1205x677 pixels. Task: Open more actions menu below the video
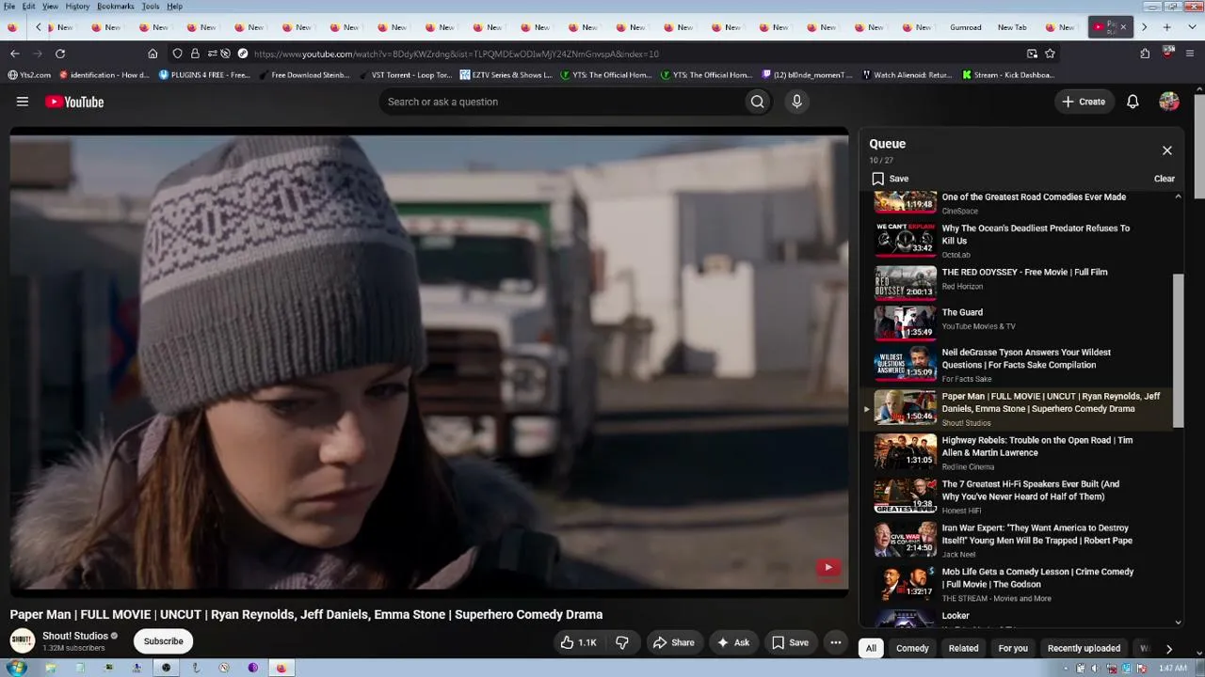tap(835, 642)
